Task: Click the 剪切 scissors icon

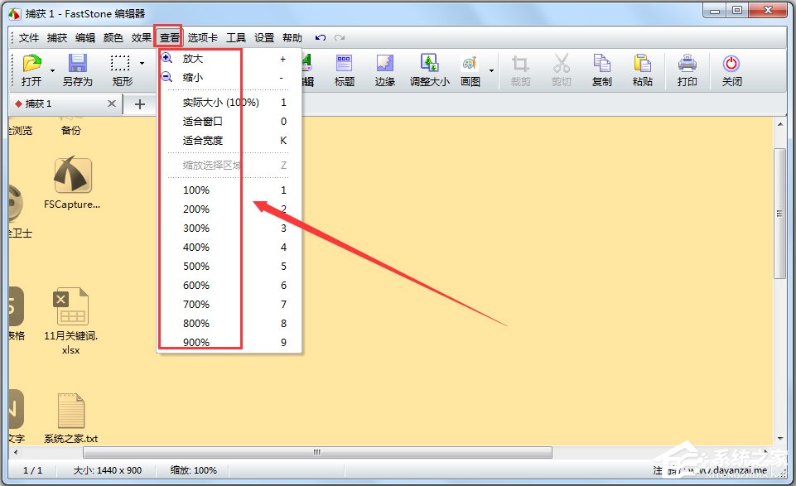Action: pos(561,70)
